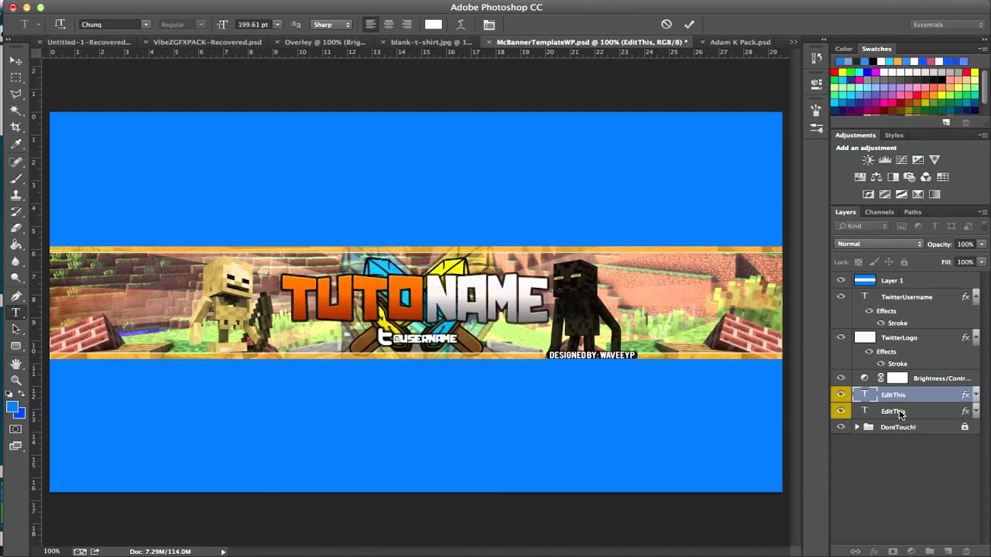The height and width of the screenshot is (557, 991).
Task: Open the font size dropdown
Action: click(x=277, y=25)
